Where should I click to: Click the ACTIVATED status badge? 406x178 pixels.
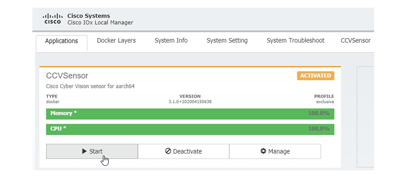(x=315, y=76)
